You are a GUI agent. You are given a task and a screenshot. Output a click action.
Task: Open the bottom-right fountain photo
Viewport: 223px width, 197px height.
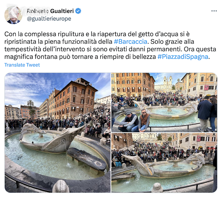[164, 163]
